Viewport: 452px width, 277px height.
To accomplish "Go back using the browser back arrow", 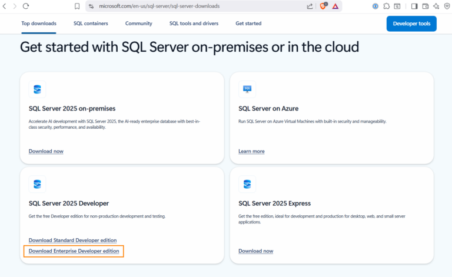I will click(4, 6).
